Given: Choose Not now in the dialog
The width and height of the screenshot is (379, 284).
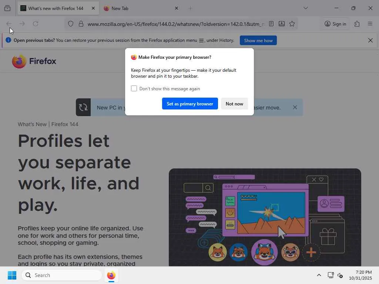Looking at the screenshot, I should click(234, 104).
